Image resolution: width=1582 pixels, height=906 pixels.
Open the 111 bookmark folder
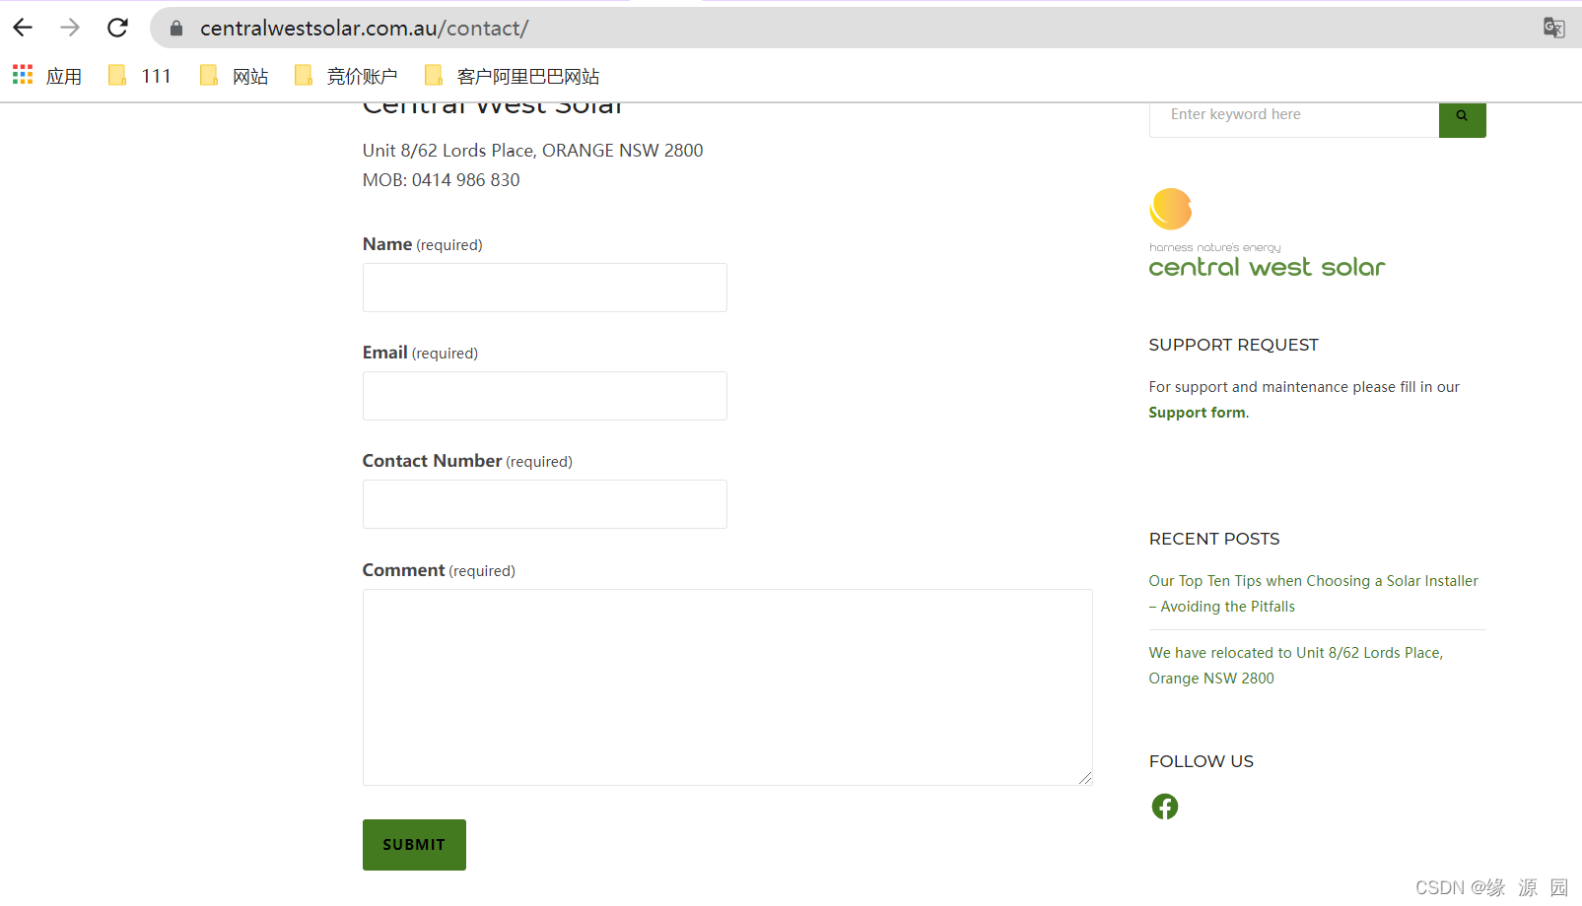pos(139,76)
